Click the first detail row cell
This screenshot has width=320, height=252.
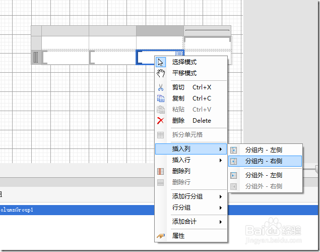[65, 58]
